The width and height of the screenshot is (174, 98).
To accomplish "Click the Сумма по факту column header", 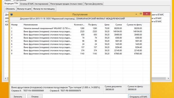I will 134,25.
